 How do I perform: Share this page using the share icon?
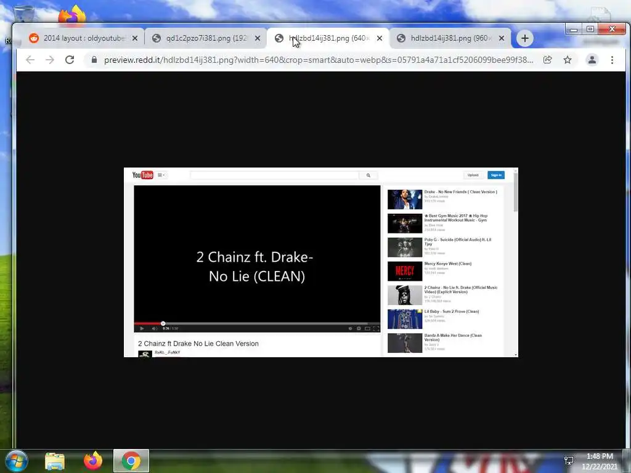[x=548, y=60]
